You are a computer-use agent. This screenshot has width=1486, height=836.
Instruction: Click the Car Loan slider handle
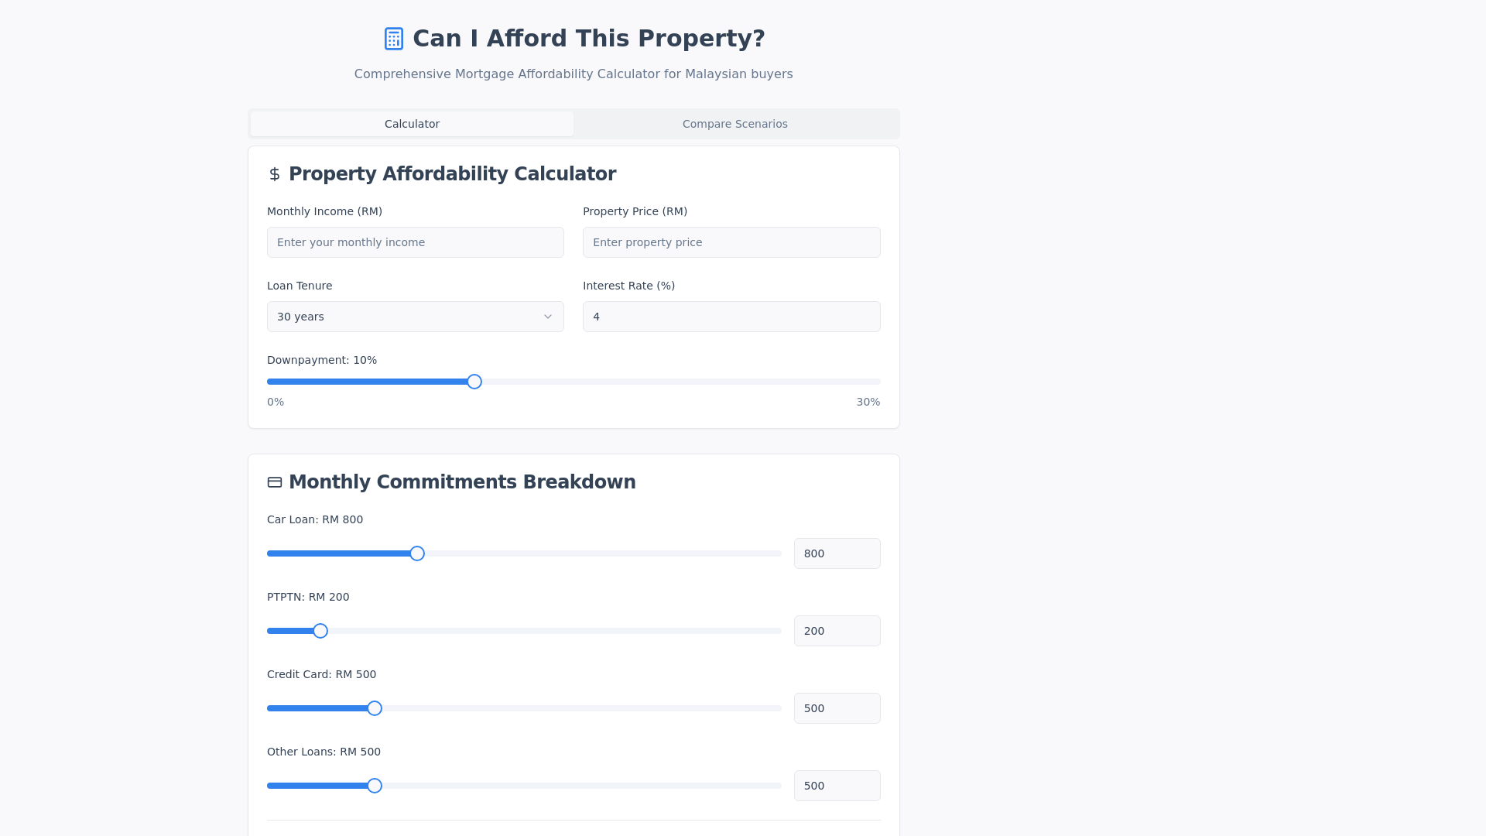point(416,553)
